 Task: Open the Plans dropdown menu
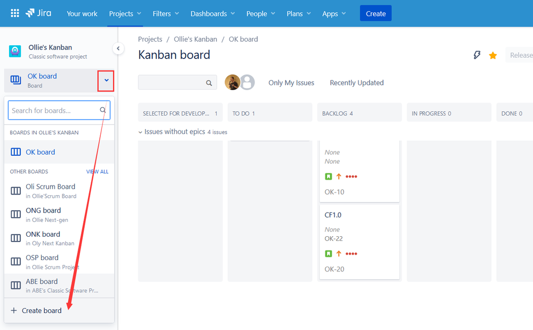click(298, 13)
